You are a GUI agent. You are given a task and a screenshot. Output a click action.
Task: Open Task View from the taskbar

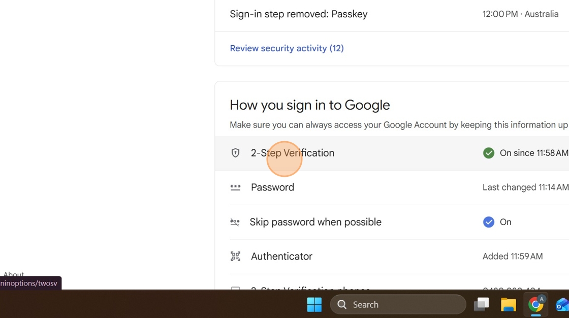(x=481, y=304)
